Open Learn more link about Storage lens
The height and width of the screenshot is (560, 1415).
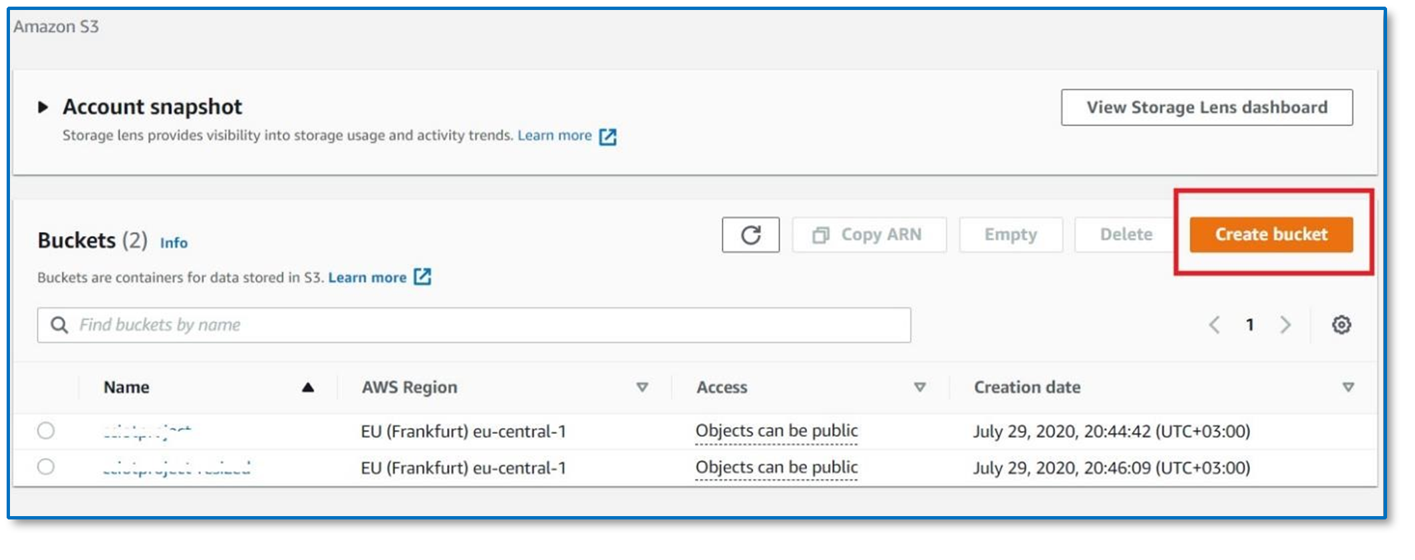(x=555, y=136)
